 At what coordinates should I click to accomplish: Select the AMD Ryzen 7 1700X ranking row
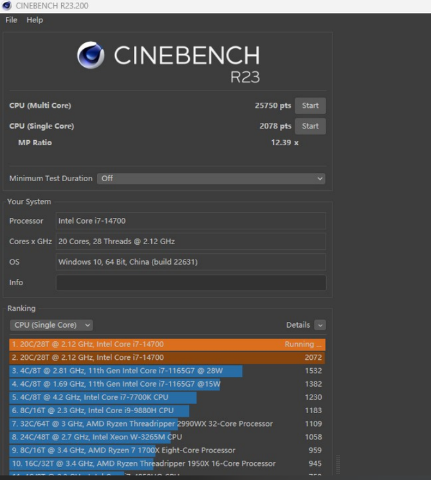tap(167, 450)
